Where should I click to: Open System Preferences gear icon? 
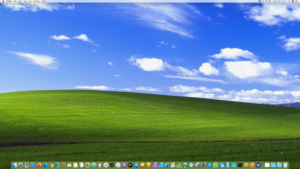point(203,165)
